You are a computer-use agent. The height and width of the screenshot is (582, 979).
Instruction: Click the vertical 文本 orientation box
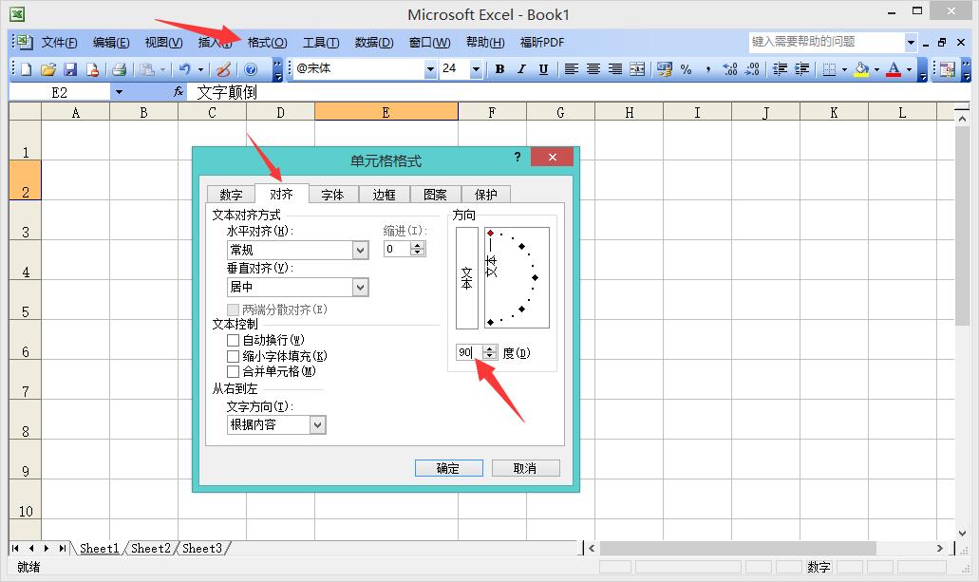[x=467, y=278]
